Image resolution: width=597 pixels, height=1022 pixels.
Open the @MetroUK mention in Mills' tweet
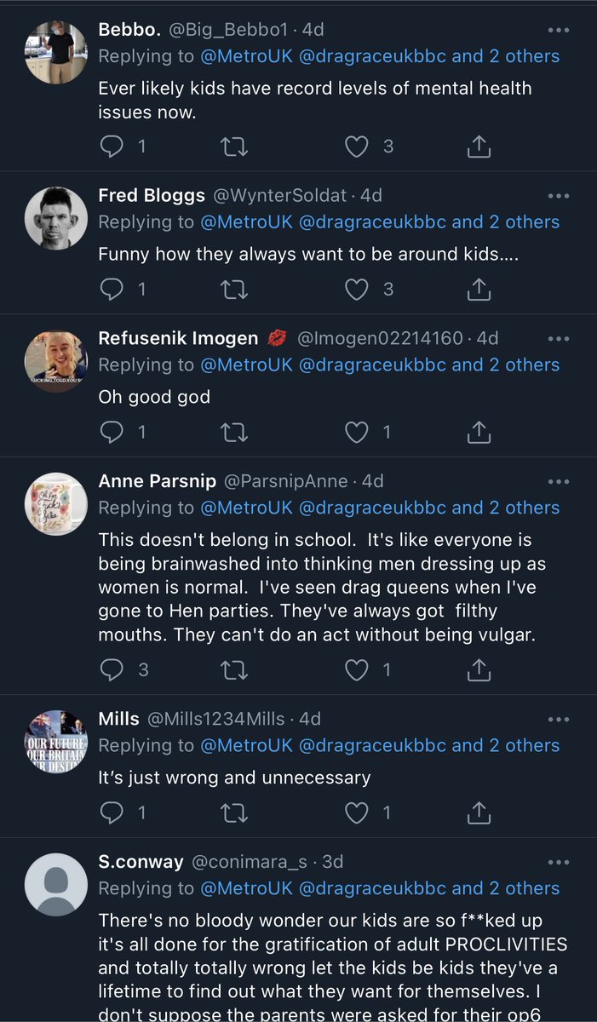pyautogui.click(x=246, y=746)
